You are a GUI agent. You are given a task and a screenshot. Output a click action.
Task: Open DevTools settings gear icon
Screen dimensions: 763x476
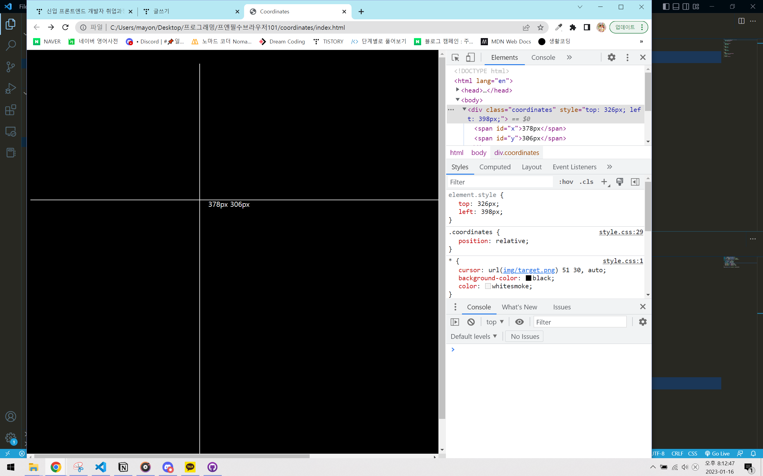coord(611,57)
